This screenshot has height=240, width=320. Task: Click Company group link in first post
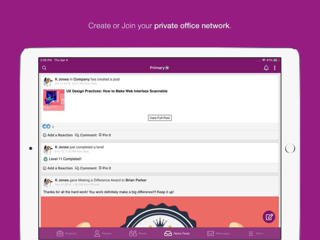(81, 79)
